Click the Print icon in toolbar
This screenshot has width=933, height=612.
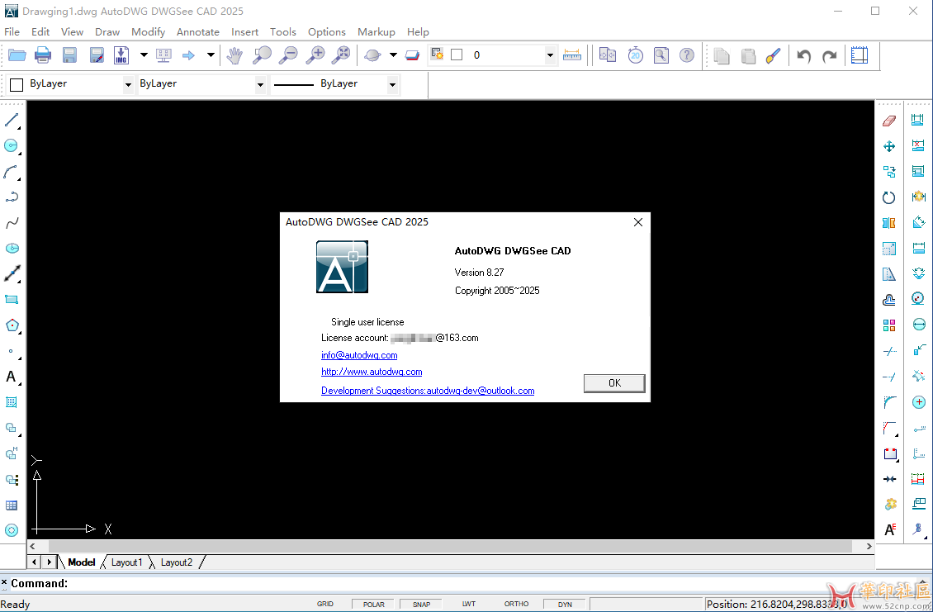pyautogui.click(x=43, y=55)
